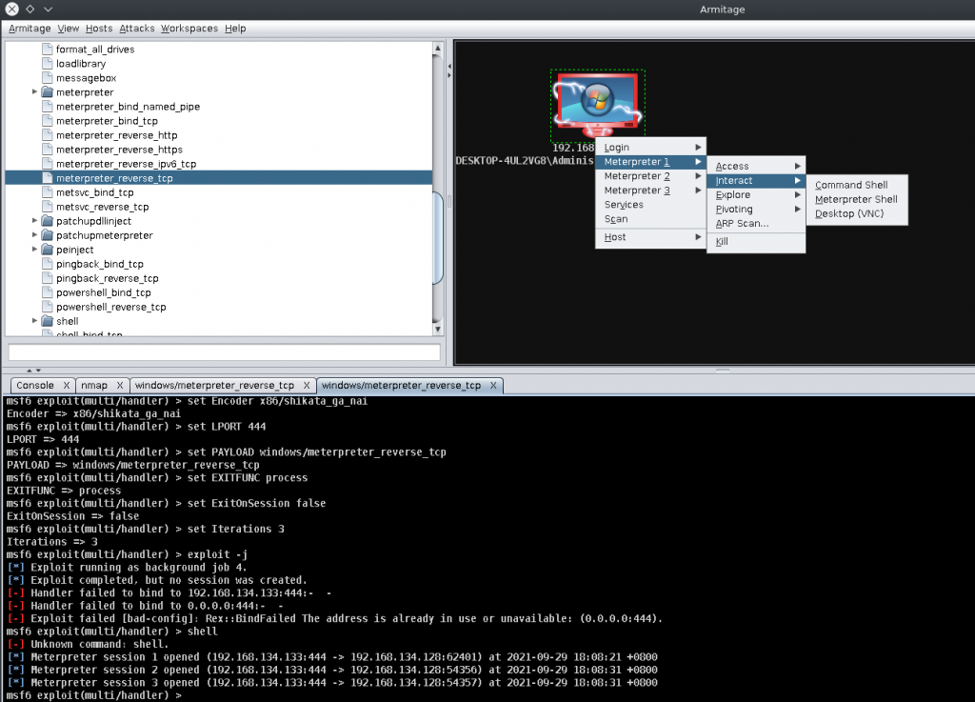Choose Command Shell from Interact menu

coord(857,185)
